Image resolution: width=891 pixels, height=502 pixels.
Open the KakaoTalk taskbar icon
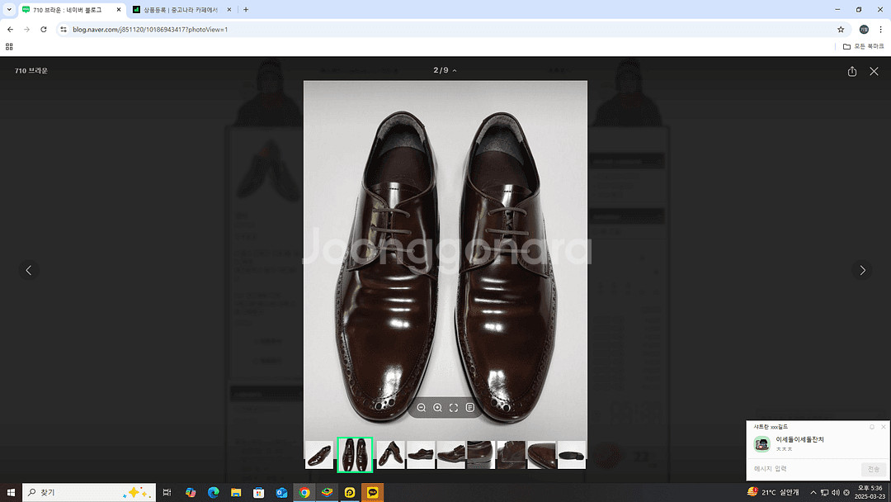[372, 492]
